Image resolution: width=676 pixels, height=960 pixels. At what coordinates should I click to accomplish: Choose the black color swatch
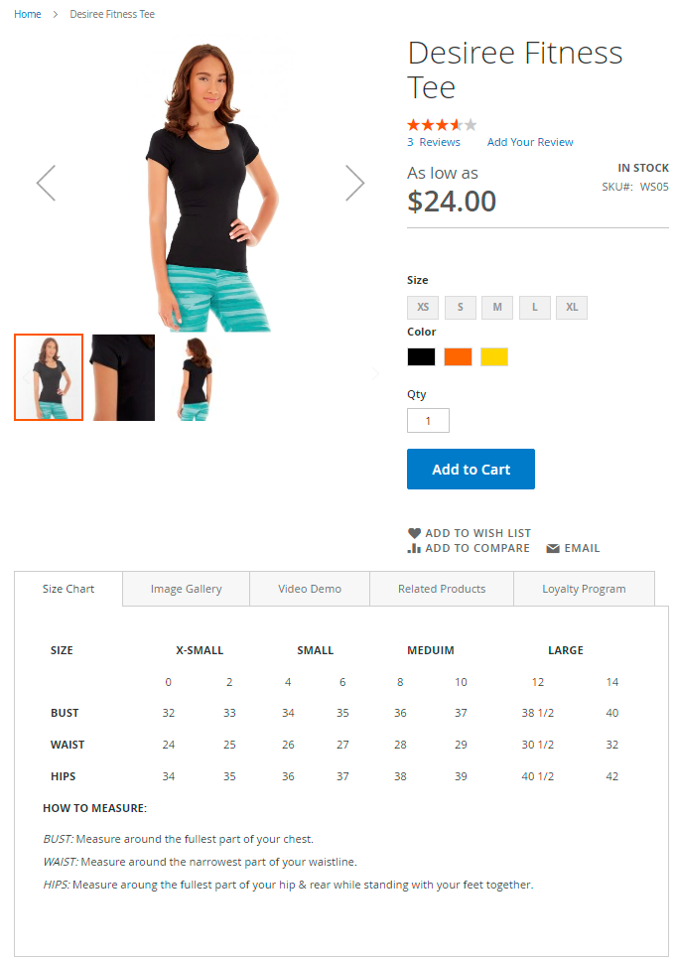[x=421, y=357]
